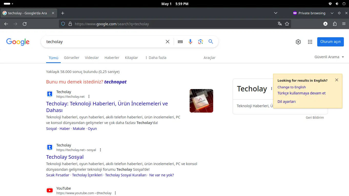Screen dimensions: 349x196
Task: Switch to the Haberler tab
Action: click(112, 58)
